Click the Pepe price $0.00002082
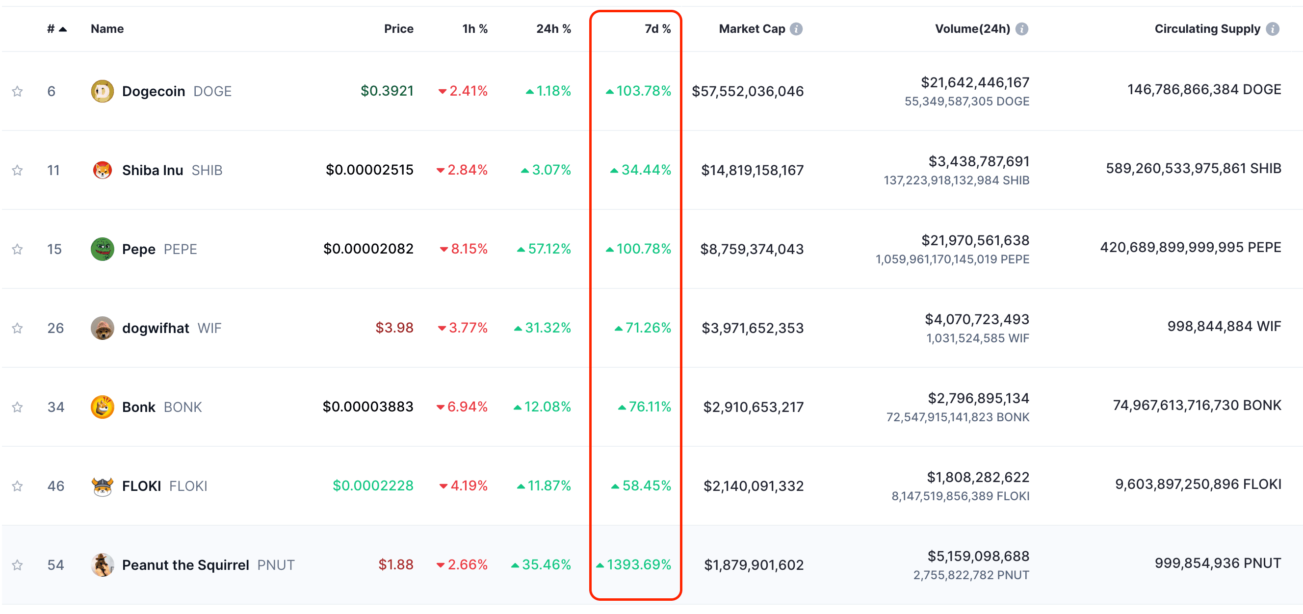1303x614 pixels. [x=368, y=248]
